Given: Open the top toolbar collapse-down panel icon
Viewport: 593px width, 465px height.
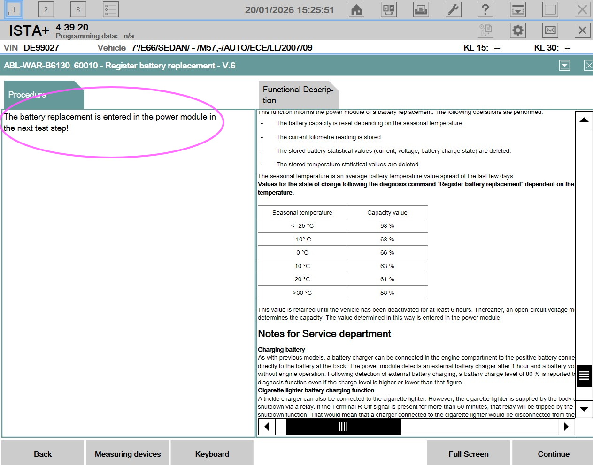Looking at the screenshot, I should click(x=518, y=10).
